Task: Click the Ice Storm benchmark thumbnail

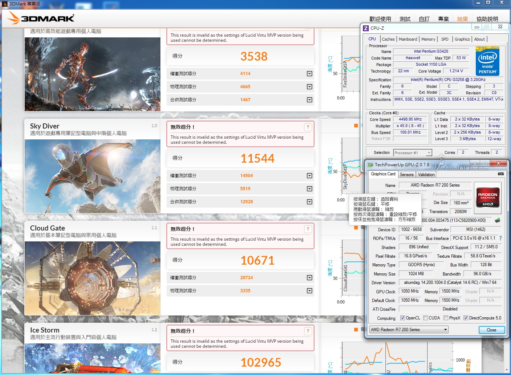Action: tap(93, 358)
